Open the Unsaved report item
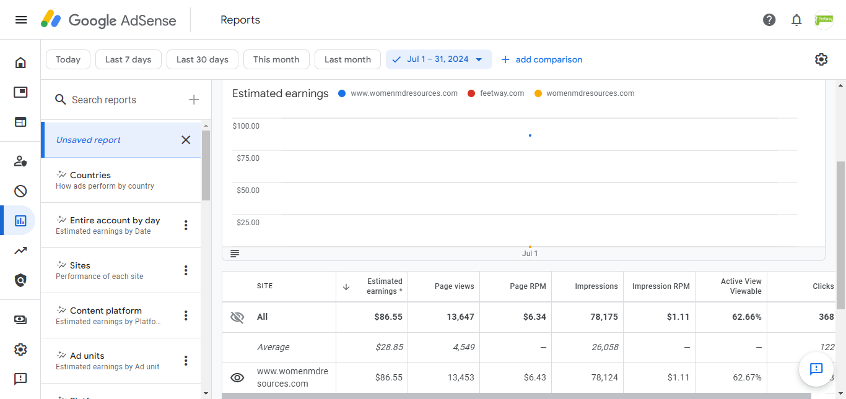Image resolution: width=846 pixels, height=399 pixels. (121, 140)
